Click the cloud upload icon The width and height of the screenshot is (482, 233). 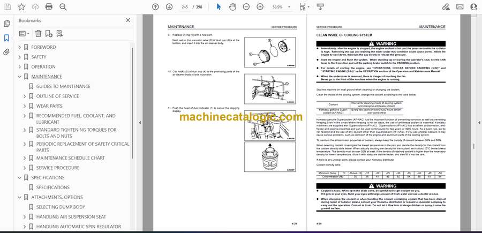(35, 7)
